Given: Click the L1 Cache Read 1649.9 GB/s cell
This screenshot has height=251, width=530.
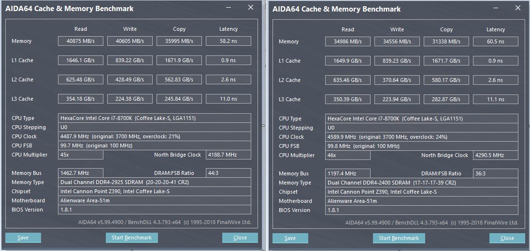Looking at the screenshot, I should click(x=348, y=61).
